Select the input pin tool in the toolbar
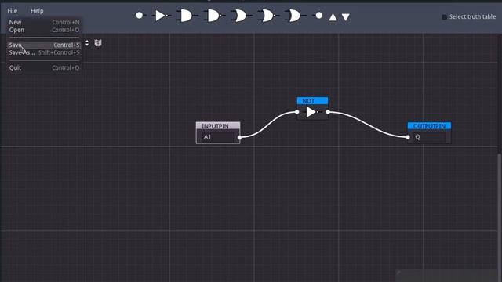The image size is (502, 282). click(x=140, y=15)
